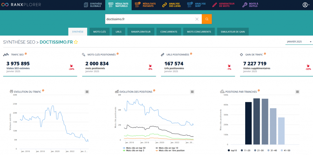
Task: Select the Synthèse tab
Action: (78, 32)
